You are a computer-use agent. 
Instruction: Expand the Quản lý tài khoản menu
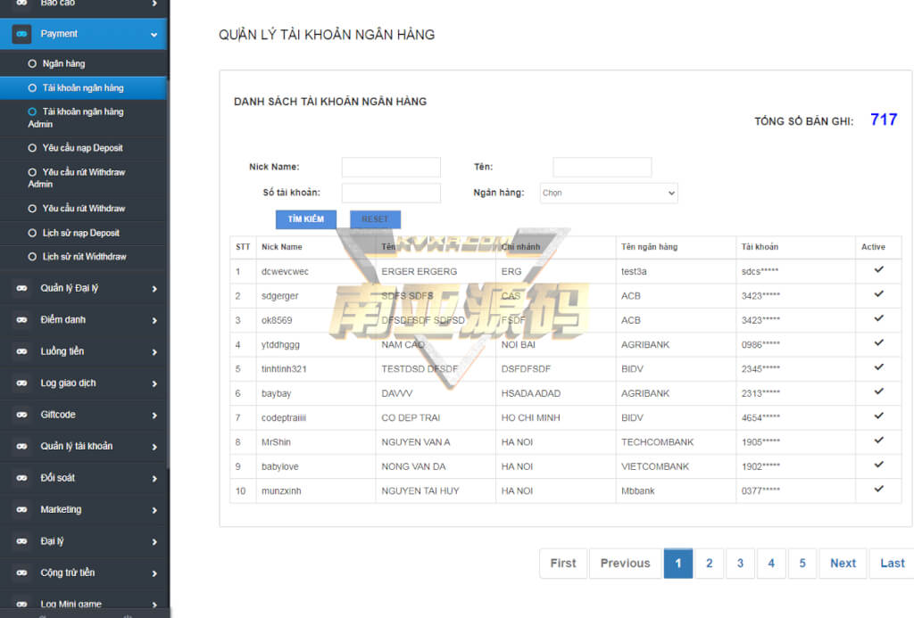coord(154,448)
